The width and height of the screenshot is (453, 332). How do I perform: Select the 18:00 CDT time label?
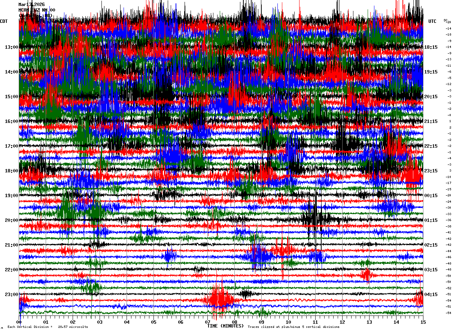tap(12, 171)
